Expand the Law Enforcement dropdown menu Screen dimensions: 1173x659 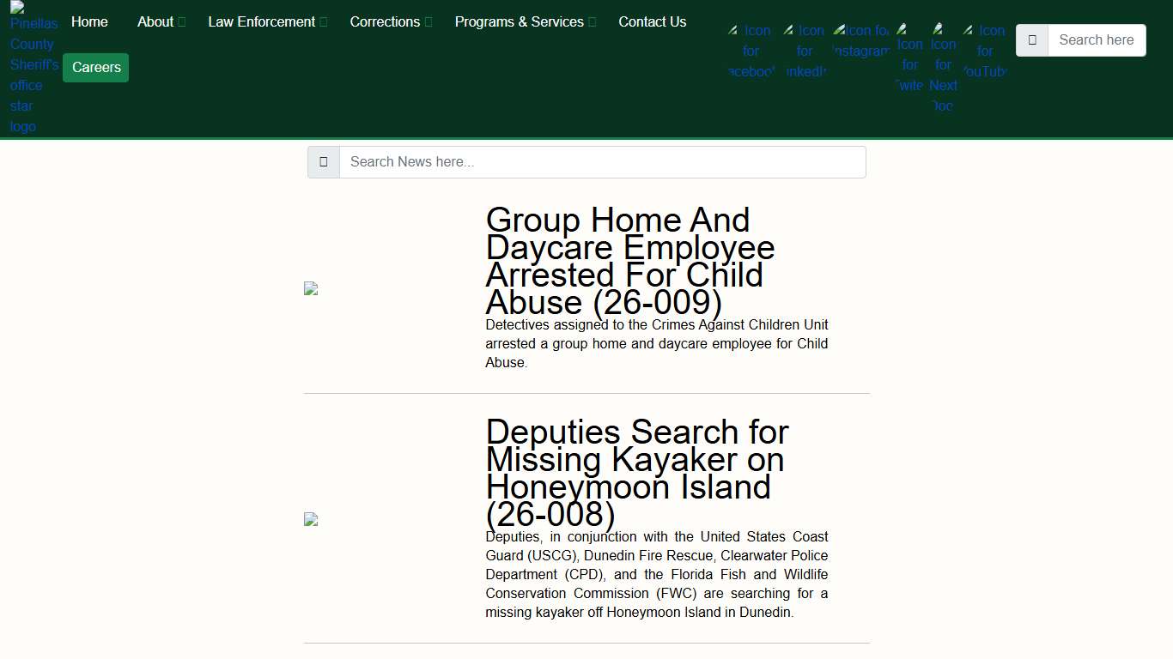[266, 22]
